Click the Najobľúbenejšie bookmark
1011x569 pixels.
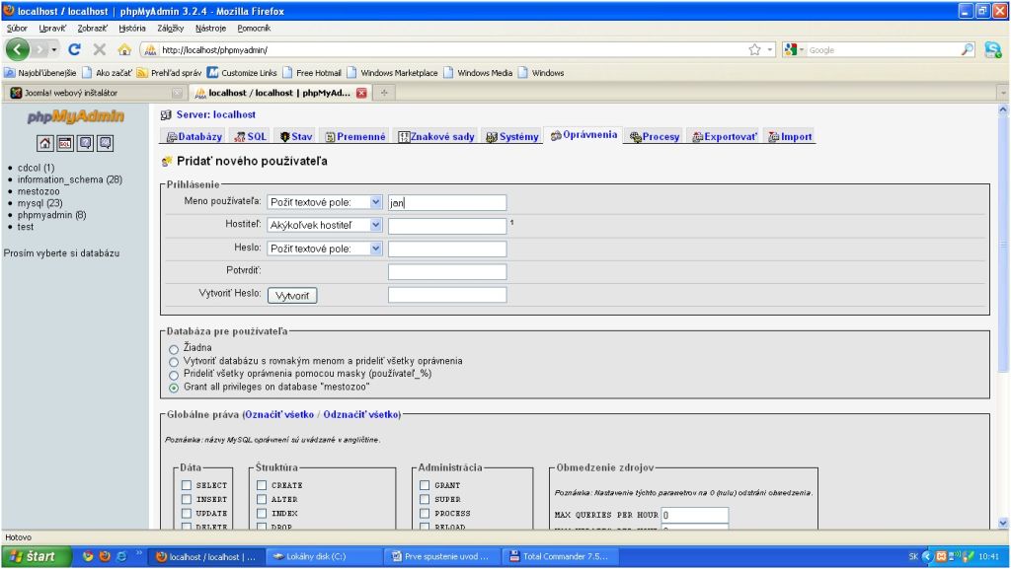[39, 73]
